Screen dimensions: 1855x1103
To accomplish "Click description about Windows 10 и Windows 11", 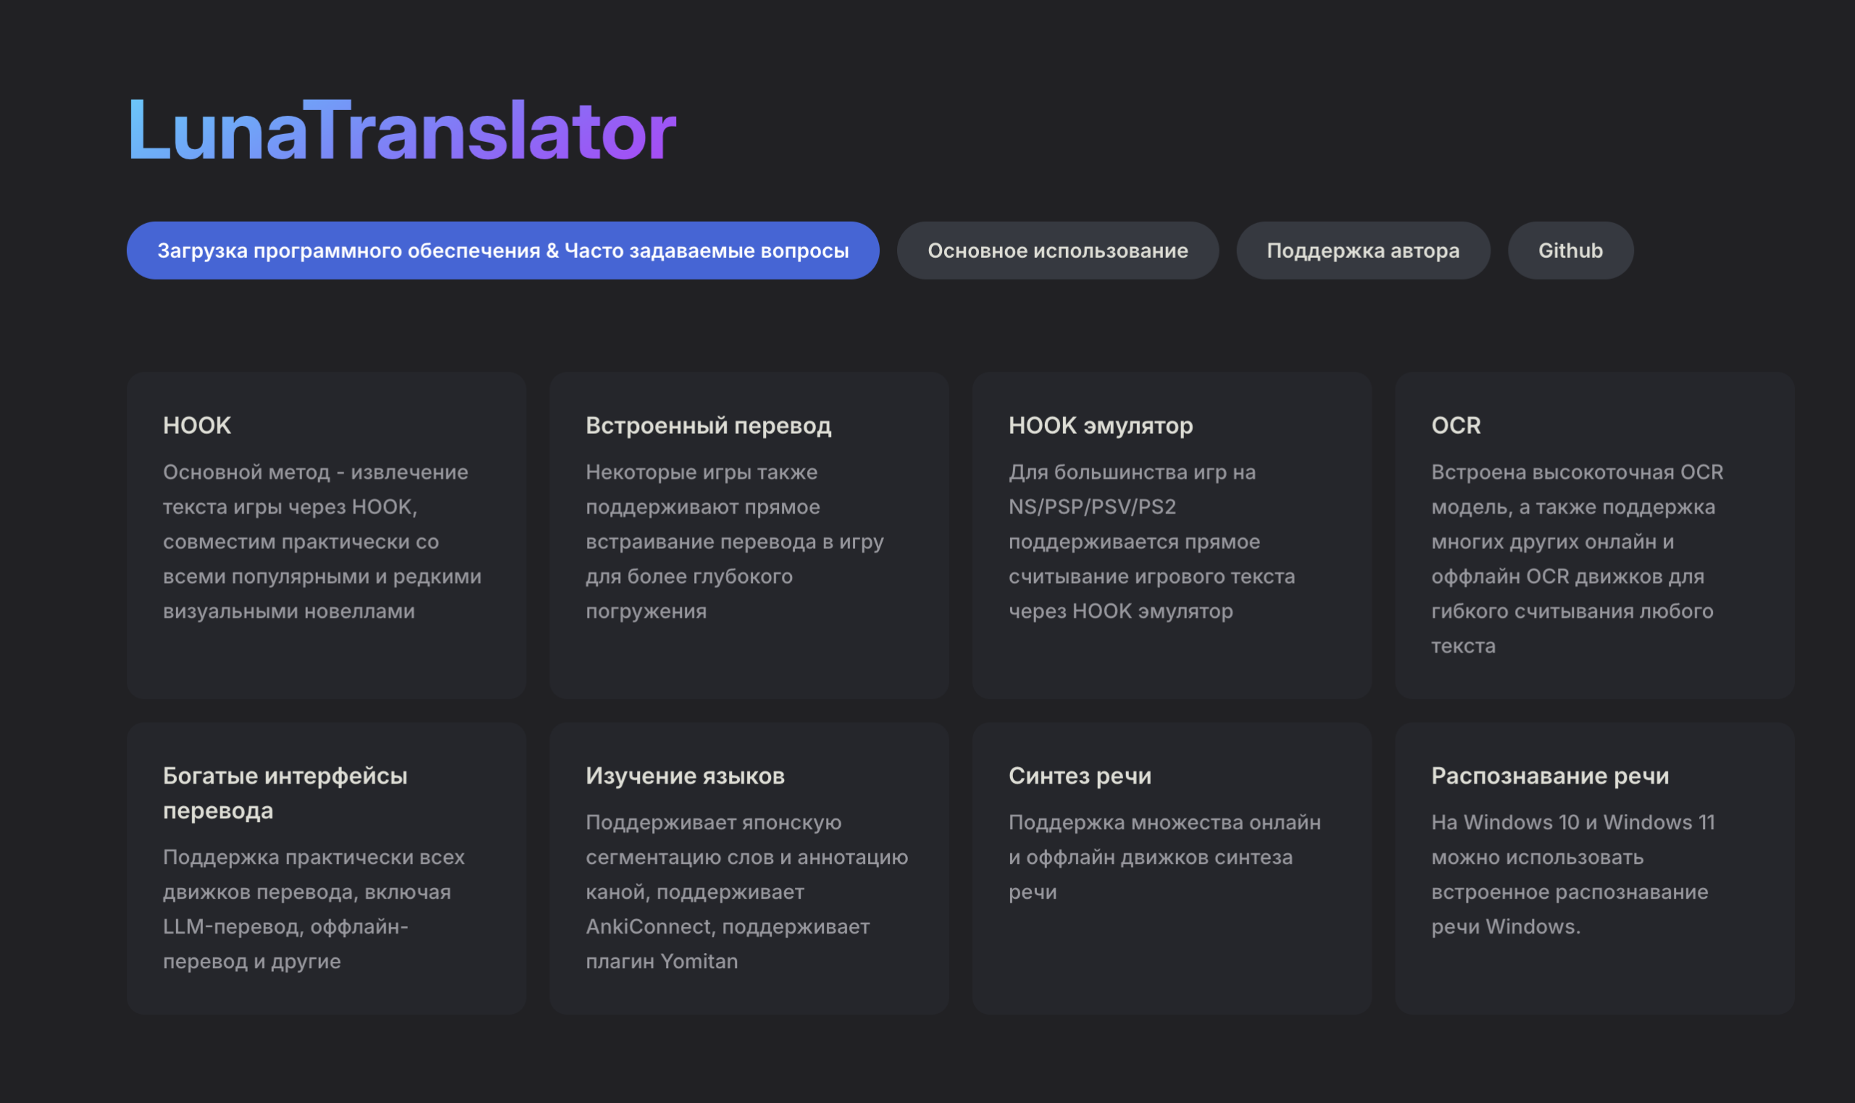I will [x=1573, y=874].
